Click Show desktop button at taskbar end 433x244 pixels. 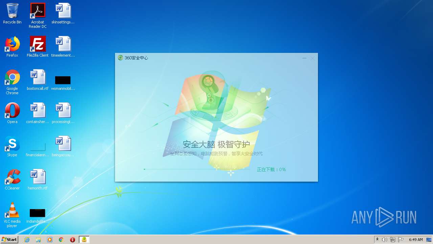click(x=430, y=240)
